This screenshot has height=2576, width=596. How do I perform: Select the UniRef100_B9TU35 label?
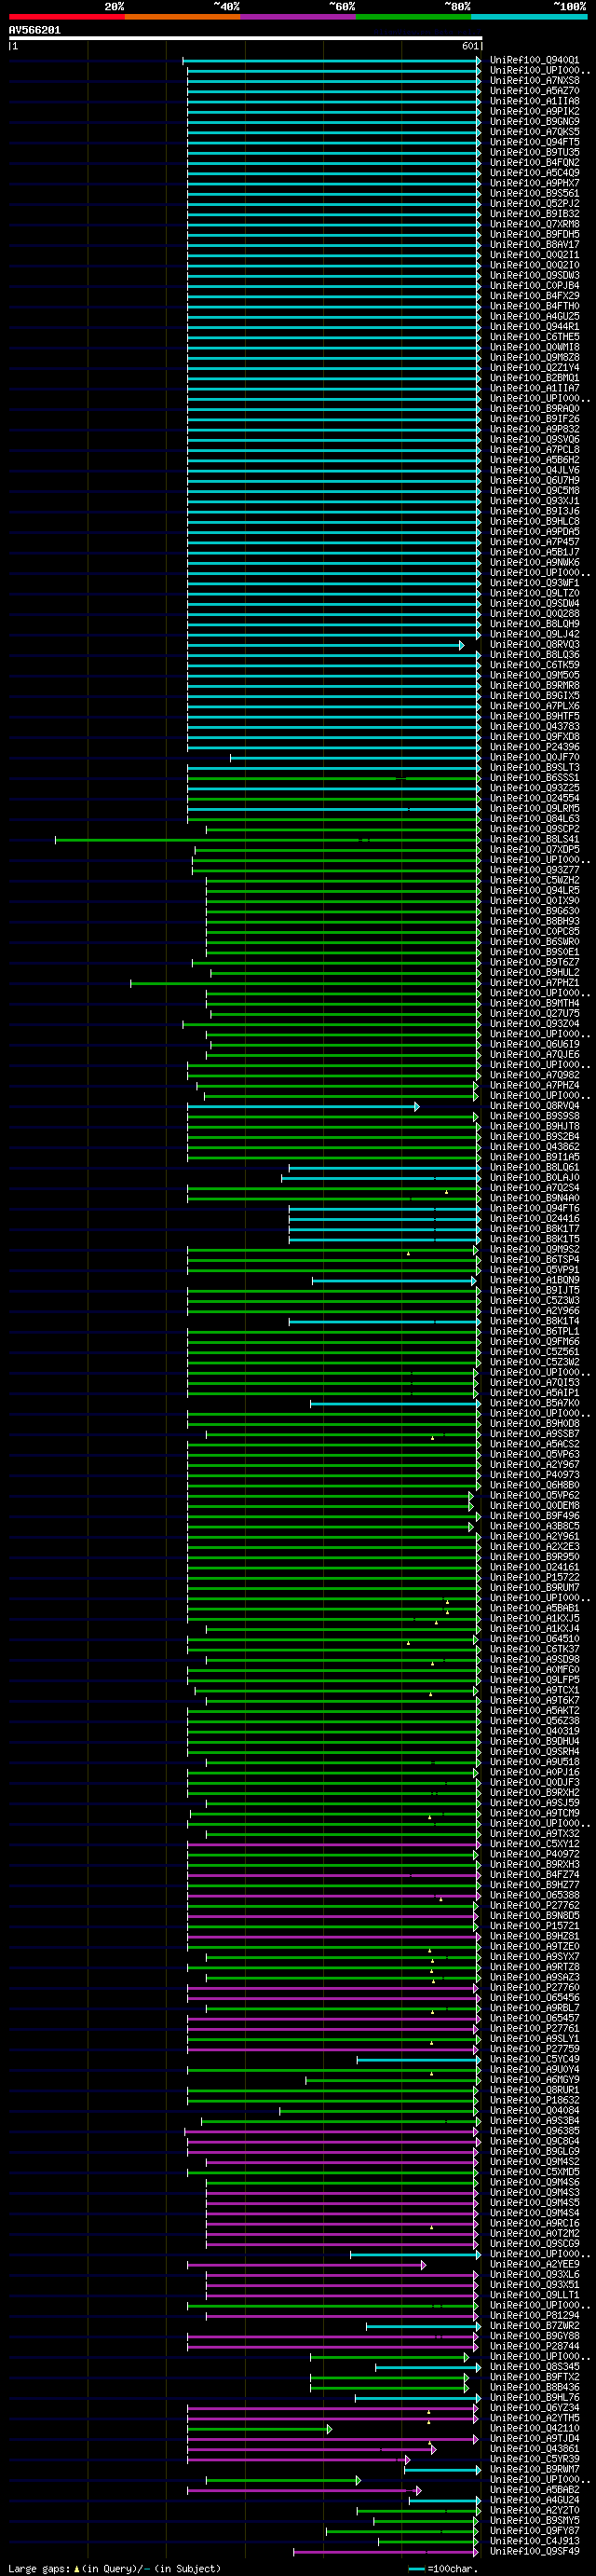point(534,153)
